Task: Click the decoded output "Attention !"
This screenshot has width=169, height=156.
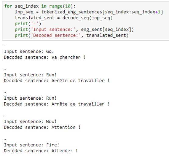Action: pyautogui.click(x=66, y=127)
